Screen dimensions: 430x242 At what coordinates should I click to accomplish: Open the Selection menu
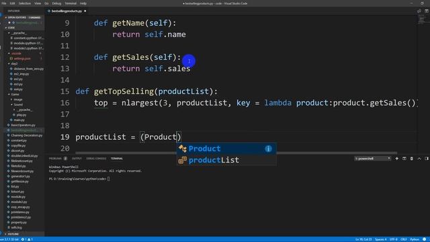tap(25, 3)
